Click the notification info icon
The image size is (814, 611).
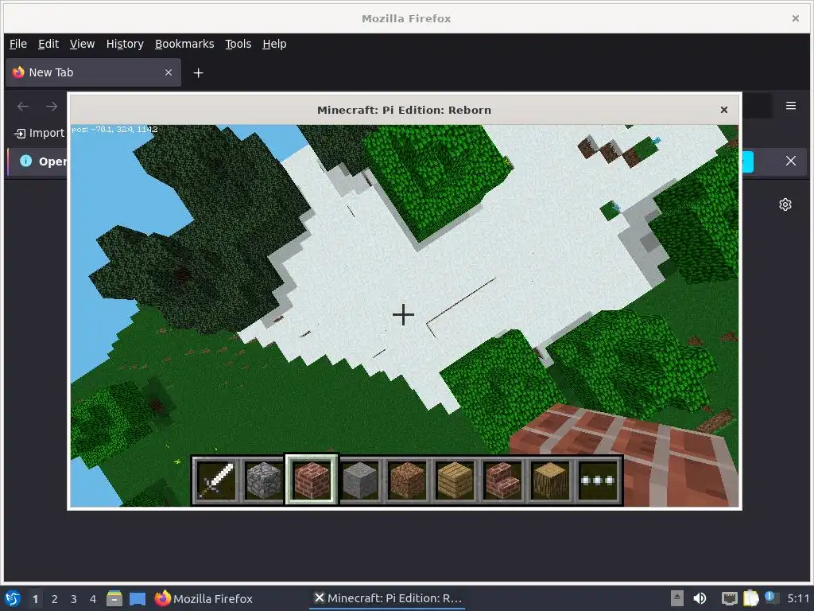[25, 161]
